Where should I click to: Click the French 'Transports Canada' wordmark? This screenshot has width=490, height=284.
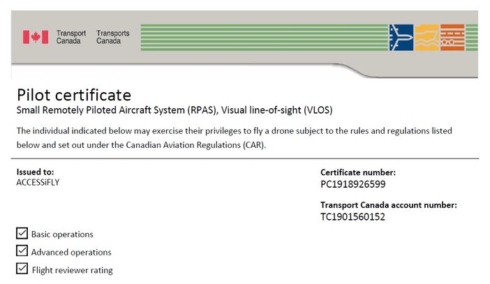(112, 37)
